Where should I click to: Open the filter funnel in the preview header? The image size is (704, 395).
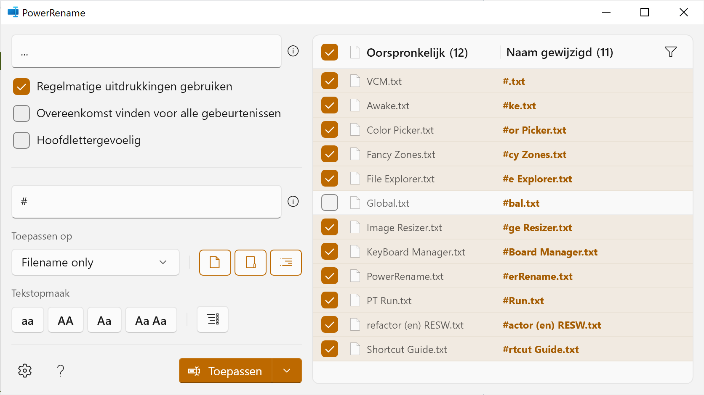click(670, 51)
